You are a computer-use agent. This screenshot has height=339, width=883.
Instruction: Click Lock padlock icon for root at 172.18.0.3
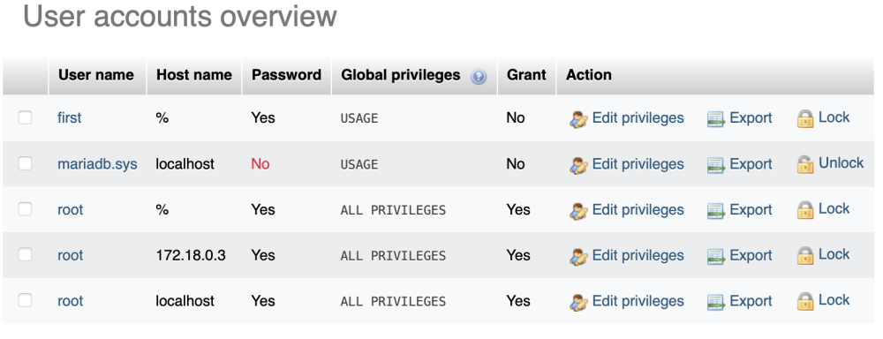(x=805, y=256)
